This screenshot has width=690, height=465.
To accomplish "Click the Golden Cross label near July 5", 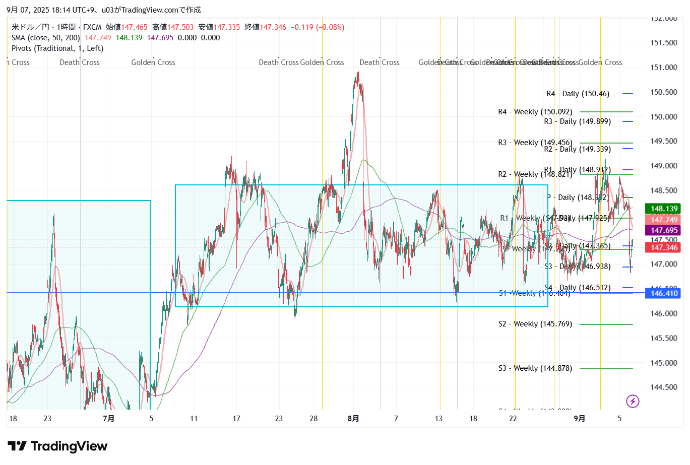I will 153,62.
